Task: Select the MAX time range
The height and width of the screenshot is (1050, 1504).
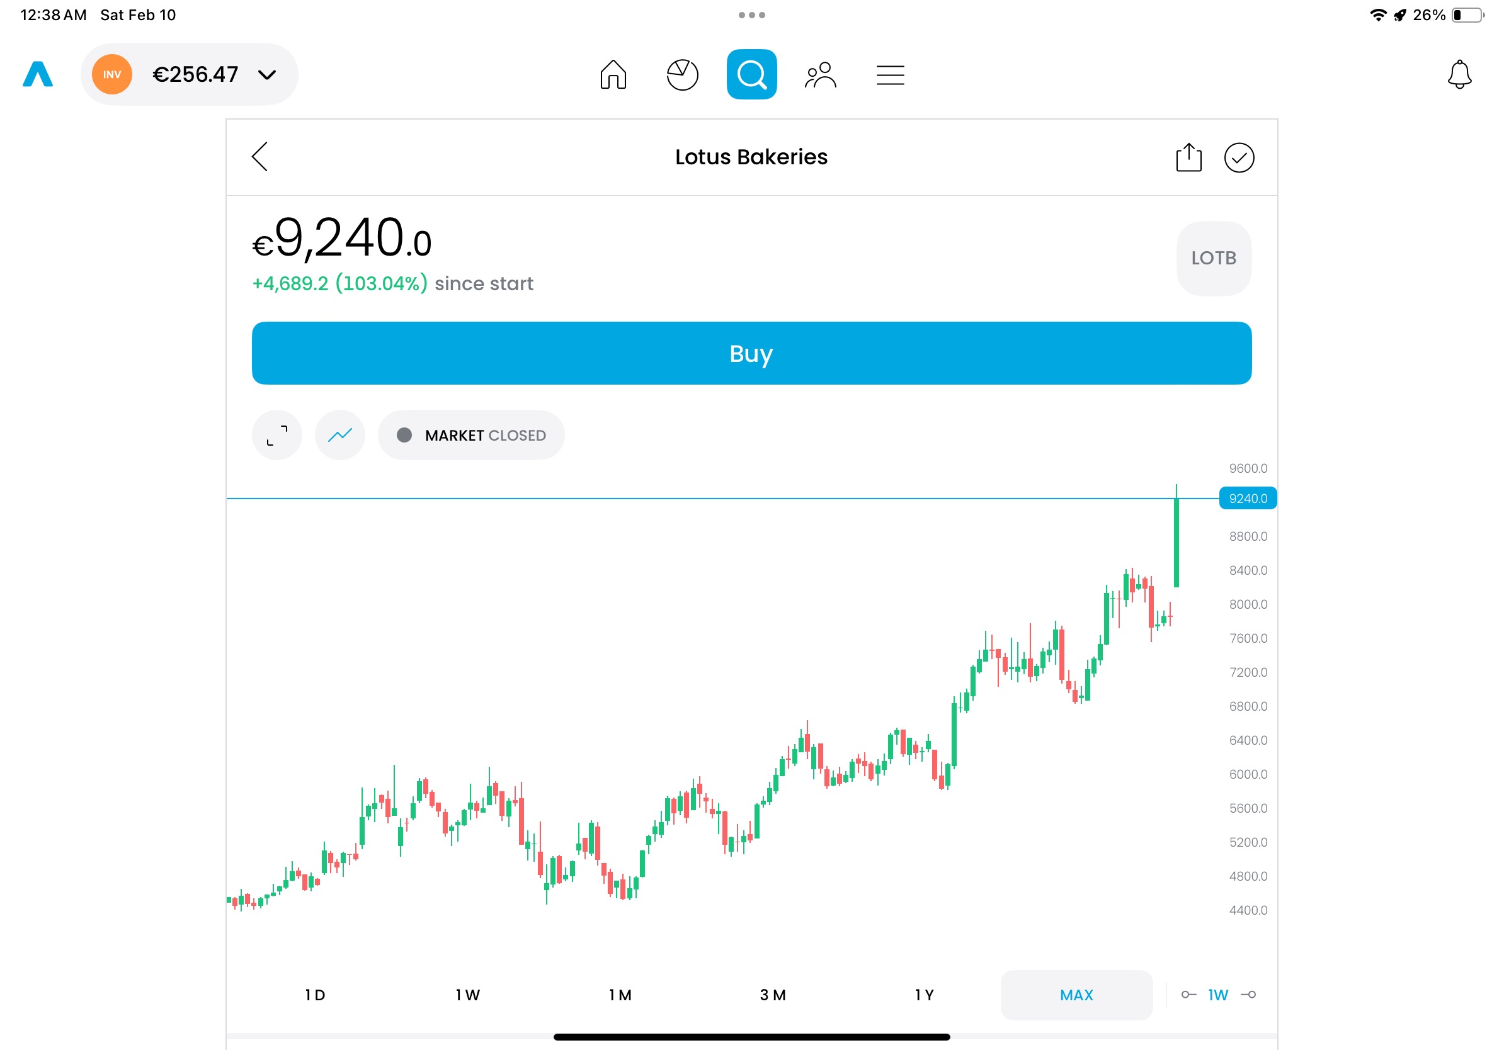Action: click(x=1076, y=995)
